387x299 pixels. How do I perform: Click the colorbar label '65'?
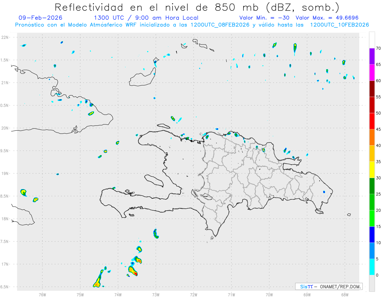point(379,65)
